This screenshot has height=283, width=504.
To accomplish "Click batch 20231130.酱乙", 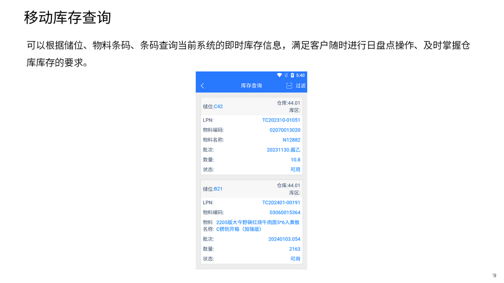I will tap(283, 150).
